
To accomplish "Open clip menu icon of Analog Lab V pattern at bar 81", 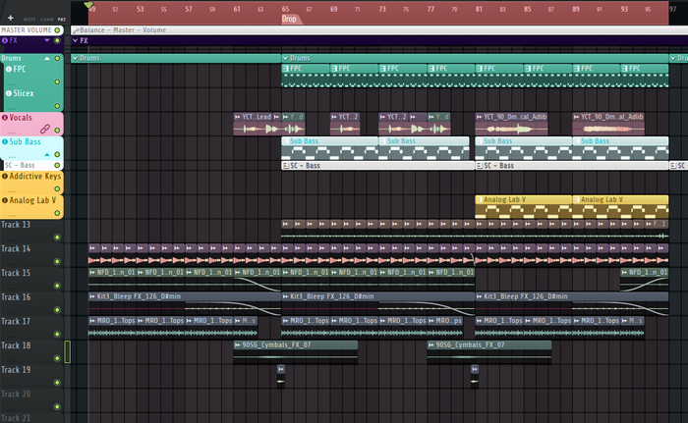I will point(480,199).
